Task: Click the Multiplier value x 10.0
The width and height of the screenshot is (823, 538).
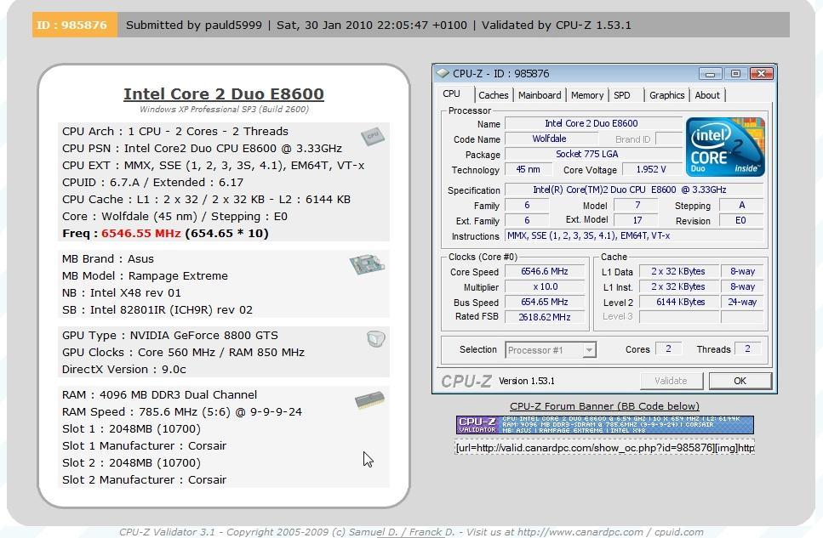Action: tap(545, 286)
